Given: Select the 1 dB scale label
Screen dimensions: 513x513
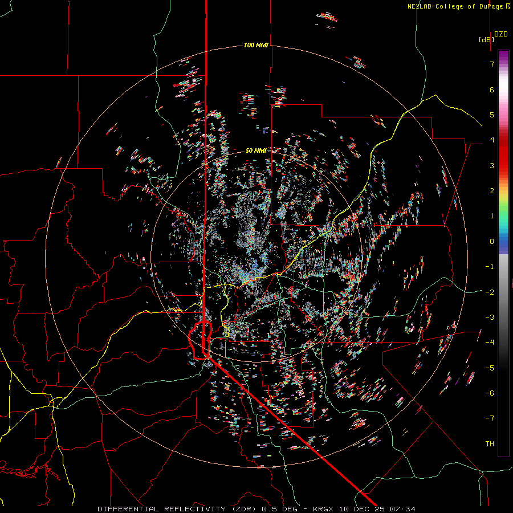Looking at the screenshot, I should [492, 216].
